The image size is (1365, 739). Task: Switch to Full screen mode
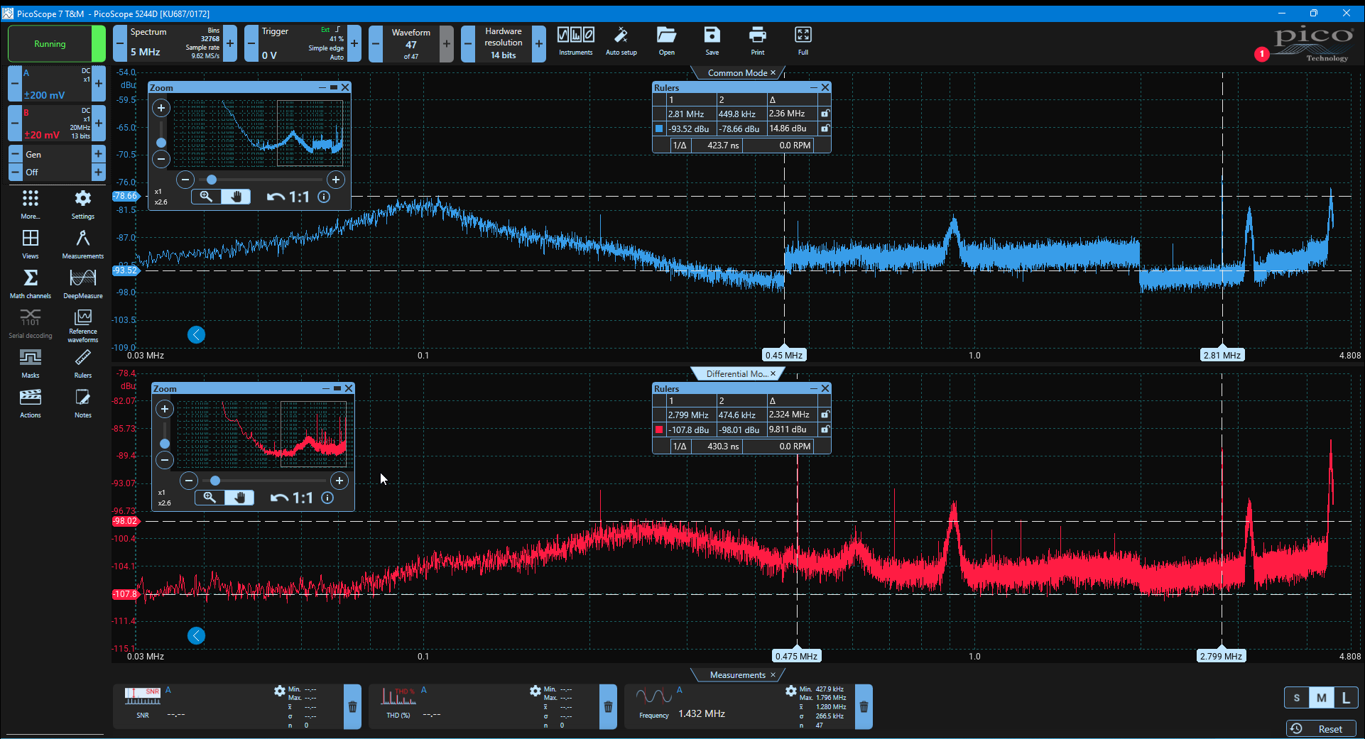tap(803, 42)
